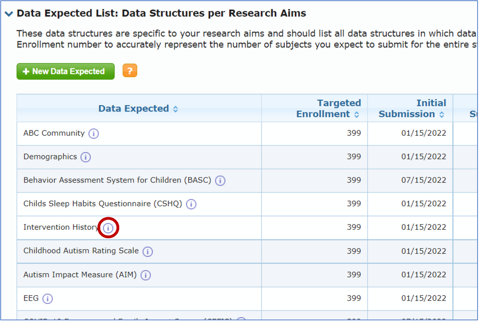Sort table by Initial Submission

pos(442,114)
